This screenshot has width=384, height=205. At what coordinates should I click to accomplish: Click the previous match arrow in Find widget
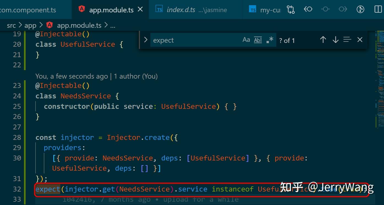pyautogui.click(x=323, y=40)
